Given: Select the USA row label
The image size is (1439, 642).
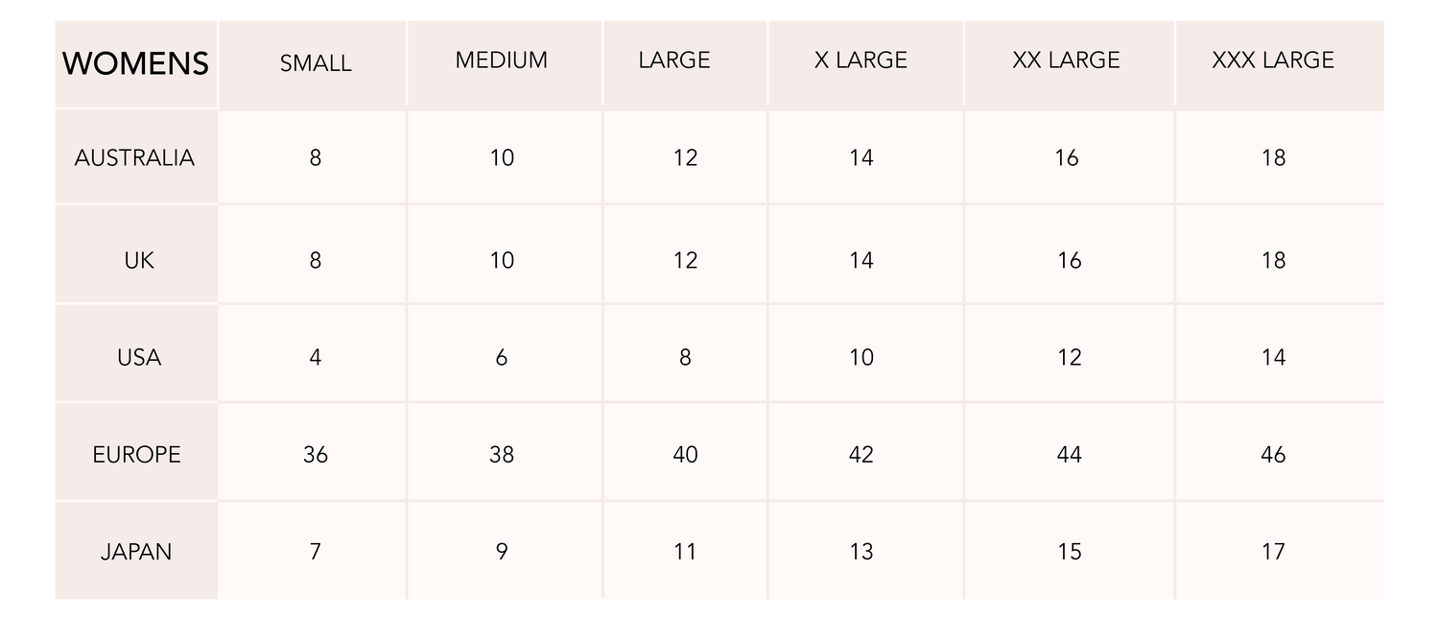Looking at the screenshot, I should click(x=139, y=358).
